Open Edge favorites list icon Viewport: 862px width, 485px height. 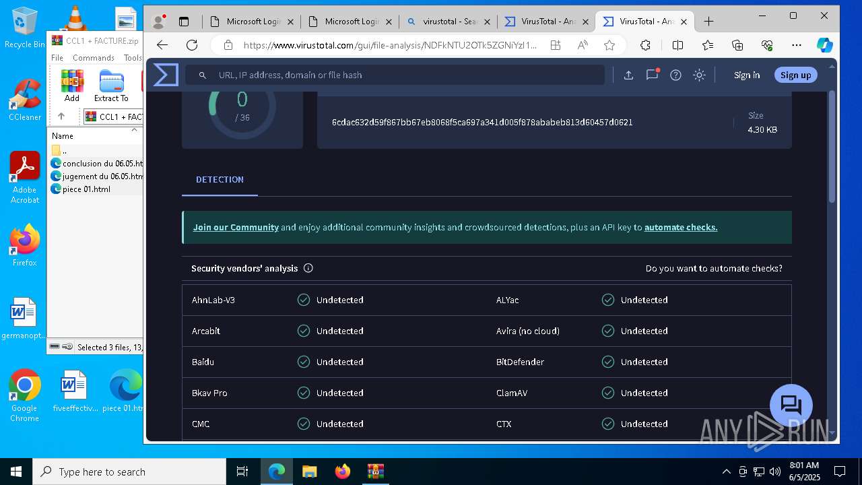pyautogui.click(x=708, y=45)
